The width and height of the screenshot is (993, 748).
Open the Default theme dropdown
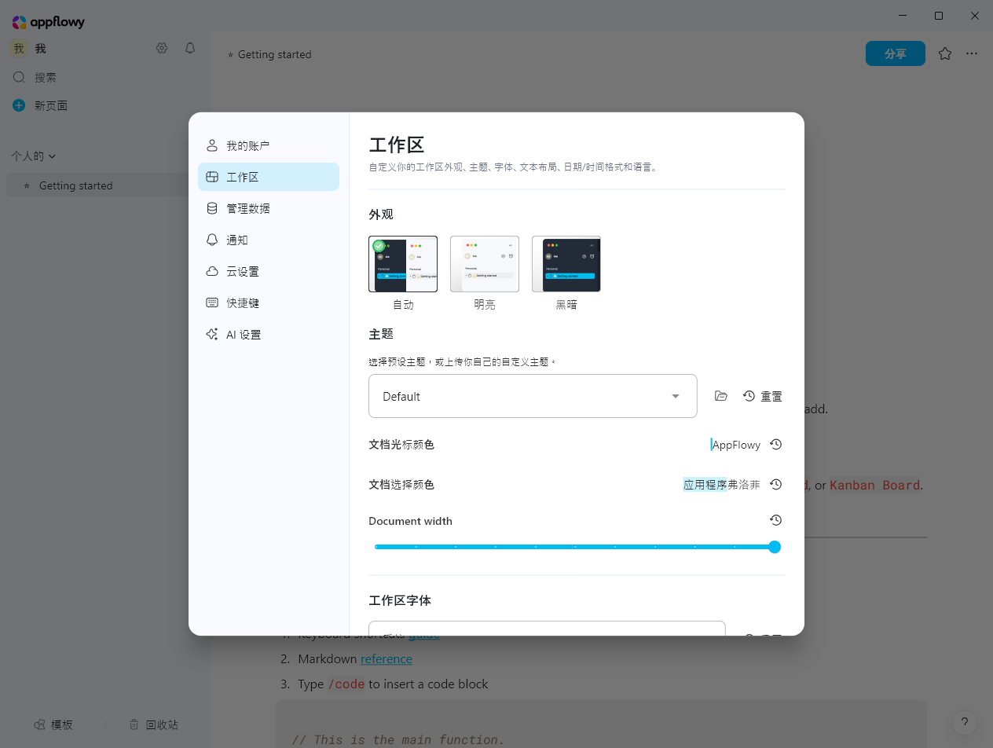coord(533,396)
